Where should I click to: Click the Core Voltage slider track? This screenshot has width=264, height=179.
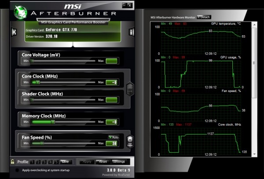pos(63,61)
